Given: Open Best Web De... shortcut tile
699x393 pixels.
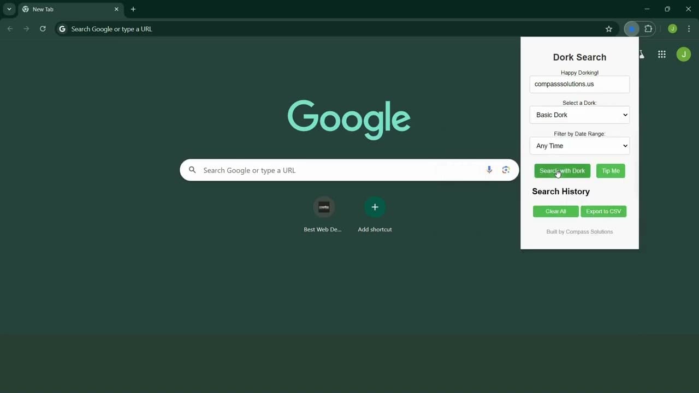Looking at the screenshot, I should coord(323,215).
